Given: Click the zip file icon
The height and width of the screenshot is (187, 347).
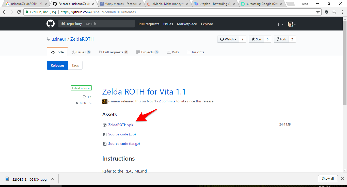Looking at the screenshot, I should point(104,134).
